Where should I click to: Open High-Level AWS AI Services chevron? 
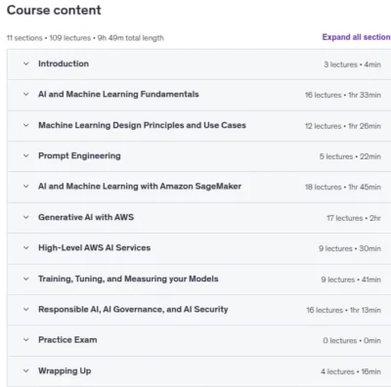coord(26,248)
